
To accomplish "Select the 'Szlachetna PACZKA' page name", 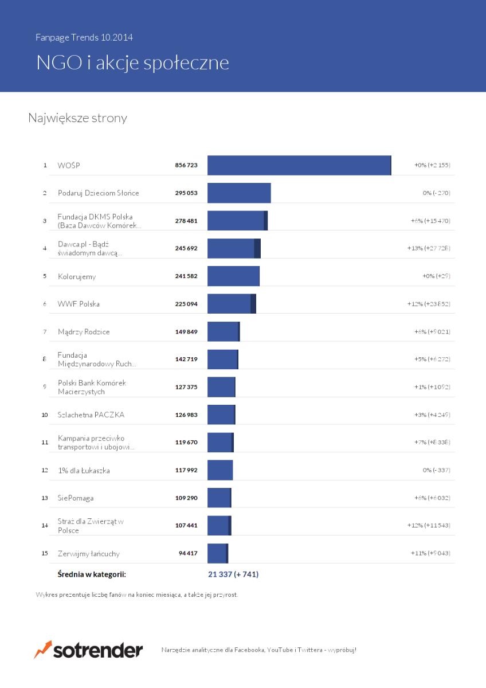I will (x=91, y=415).
